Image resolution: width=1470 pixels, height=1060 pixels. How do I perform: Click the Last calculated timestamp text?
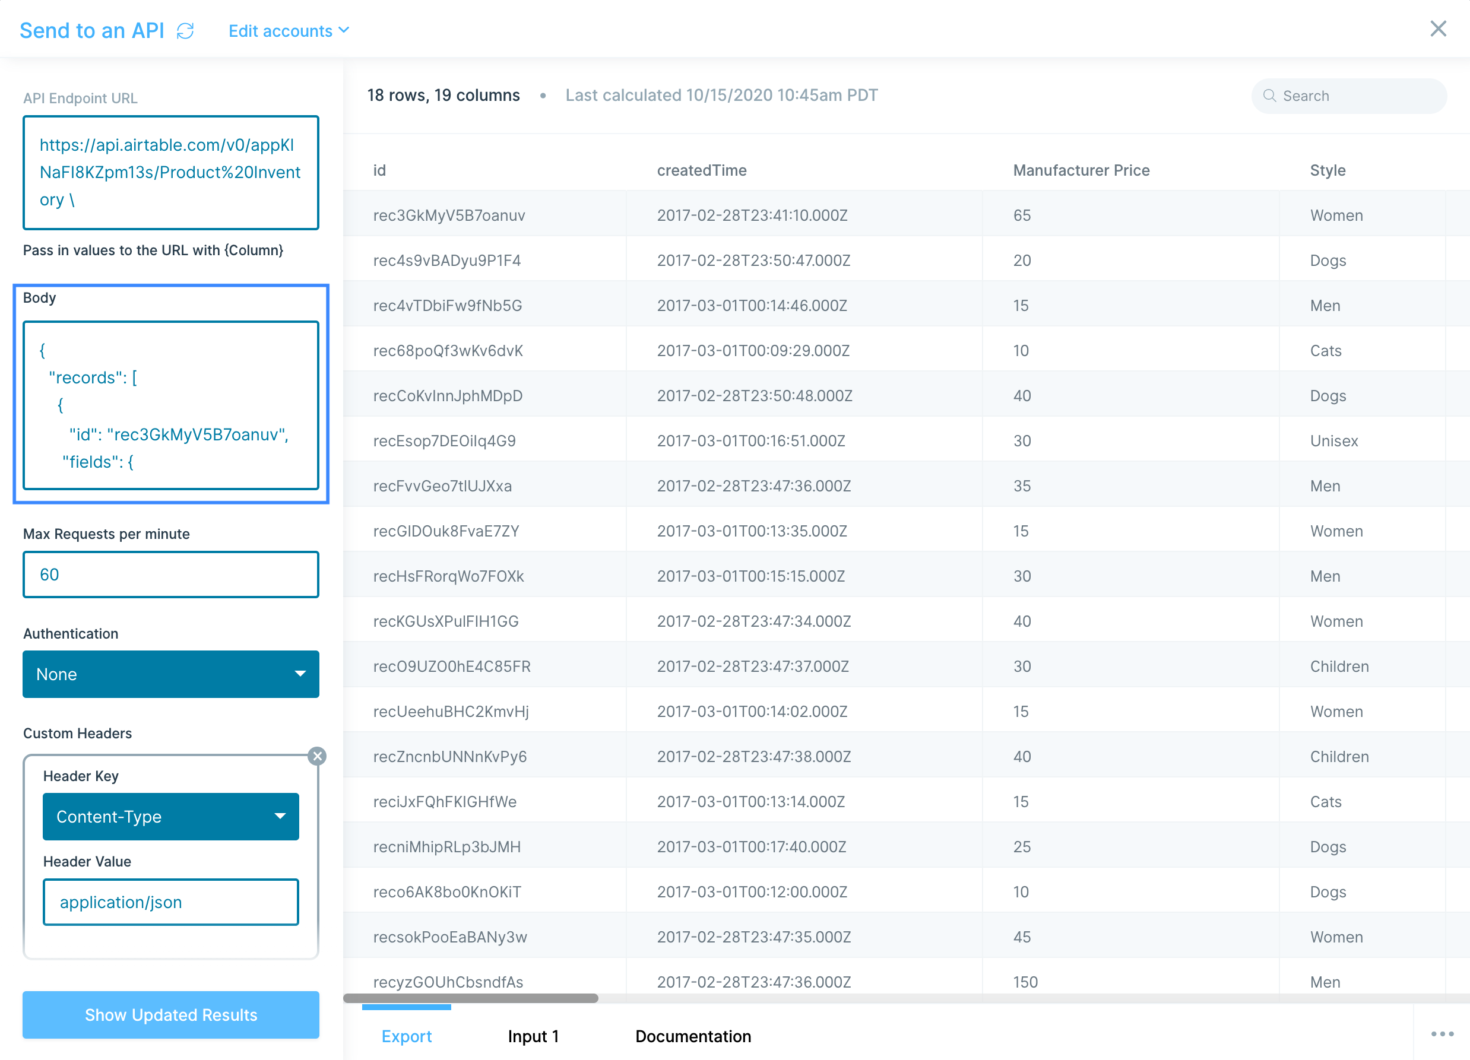point(721,95)
